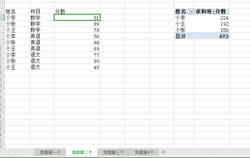Select the cell with score 77
The image size is (250, 158).
[x=77, y=55]
